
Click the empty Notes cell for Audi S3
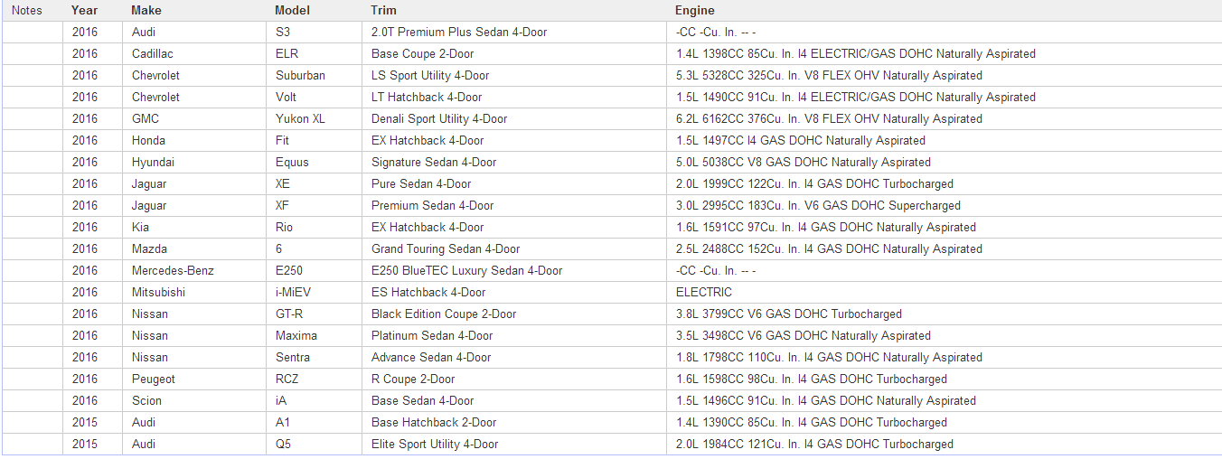click(32, 33)
